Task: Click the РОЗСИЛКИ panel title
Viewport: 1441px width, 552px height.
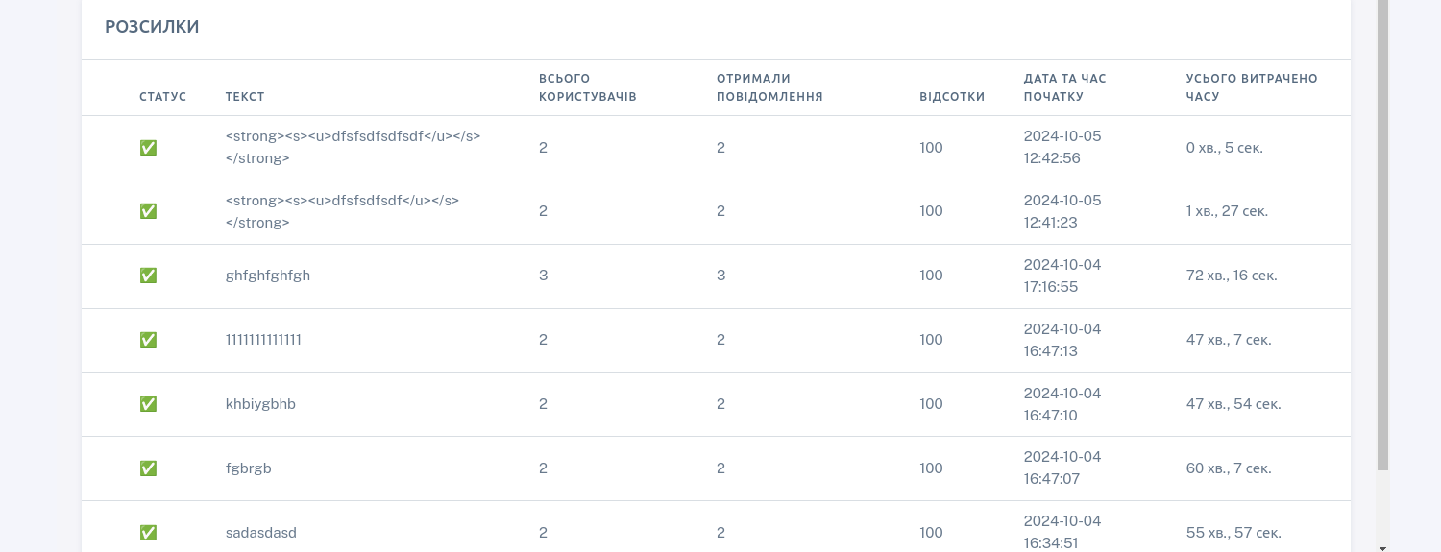Action: click(152, 27)
